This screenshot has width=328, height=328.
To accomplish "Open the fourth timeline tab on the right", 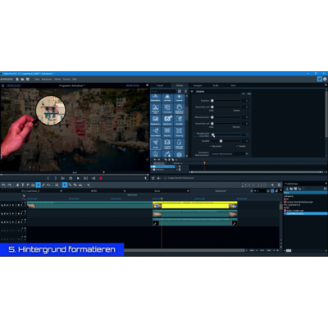I will click(221, 191).
